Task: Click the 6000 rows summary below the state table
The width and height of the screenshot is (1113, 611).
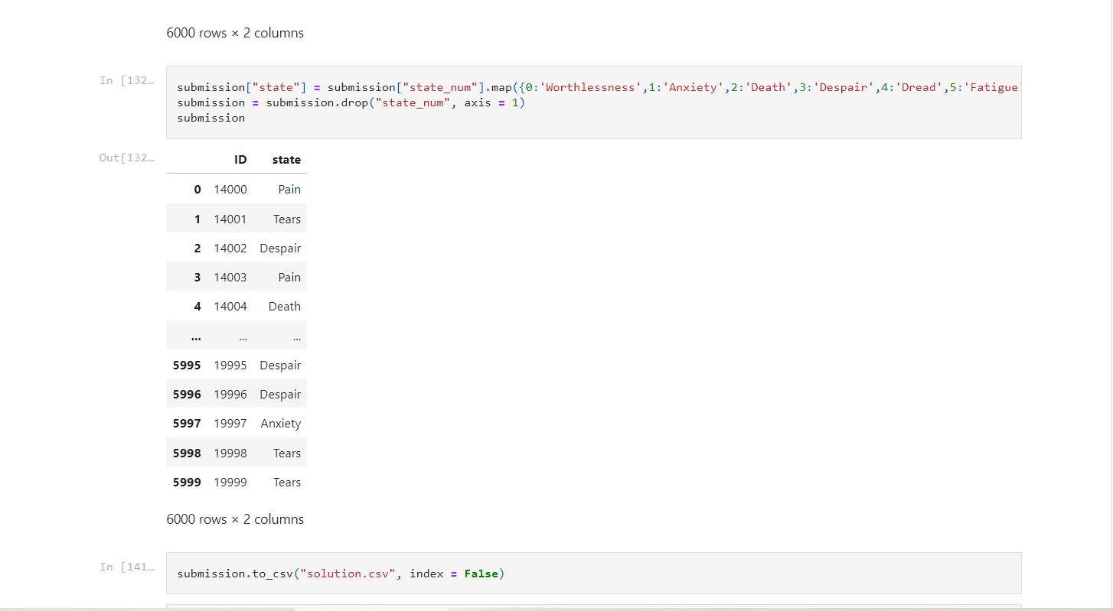Action: pyautogui.click(x=235, y=519)
